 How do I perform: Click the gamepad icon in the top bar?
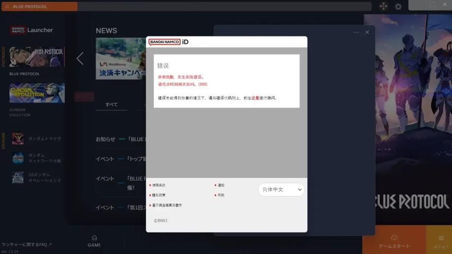383,6
